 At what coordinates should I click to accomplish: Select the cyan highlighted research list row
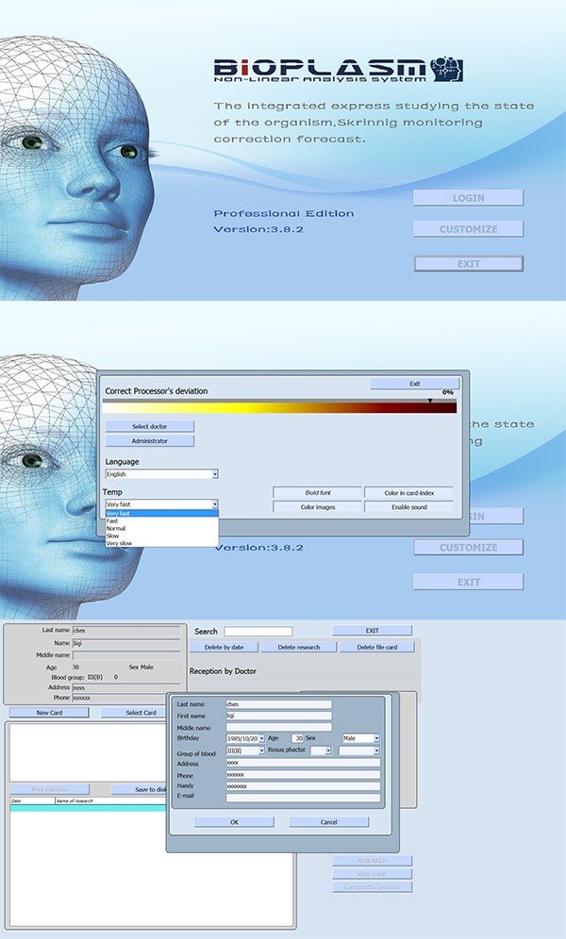coord(88,809)
